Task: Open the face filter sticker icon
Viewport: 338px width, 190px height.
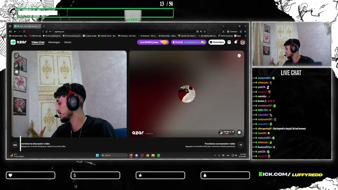Action: (x=17, y=72)
